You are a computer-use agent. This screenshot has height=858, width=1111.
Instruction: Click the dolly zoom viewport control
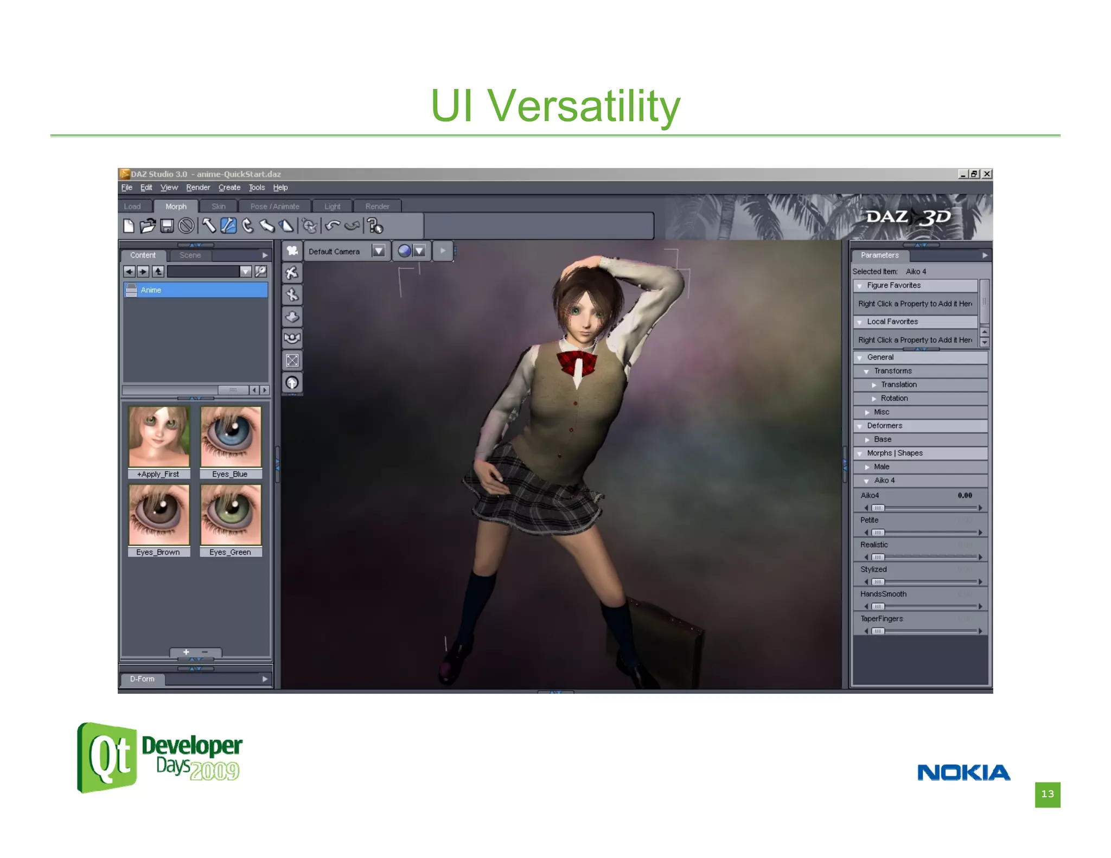point(292,317)
